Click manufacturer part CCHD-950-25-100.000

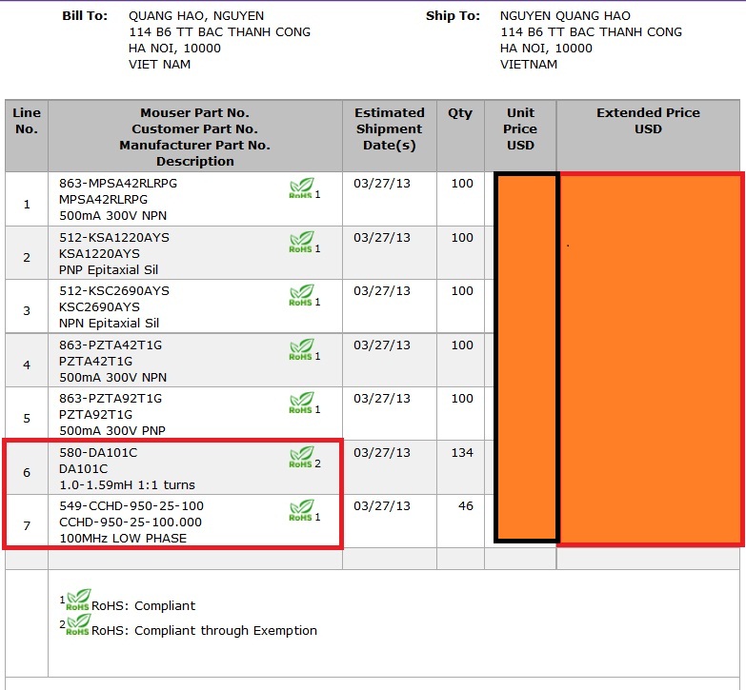point(131,522)
